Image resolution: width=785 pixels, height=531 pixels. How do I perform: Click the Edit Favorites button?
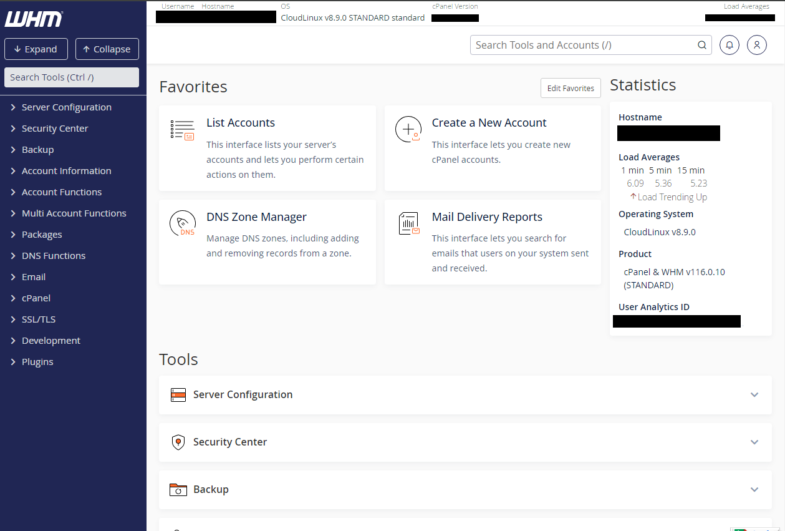tap(571, 88)
